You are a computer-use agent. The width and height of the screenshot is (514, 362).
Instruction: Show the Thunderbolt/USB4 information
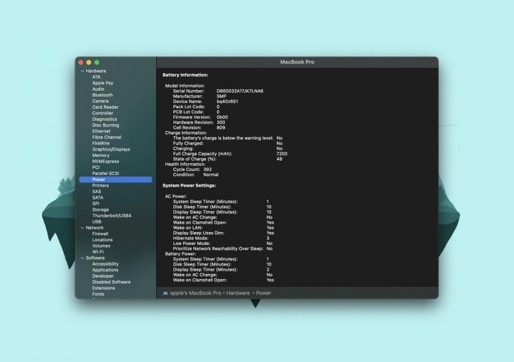pyautogui.click(x=111, y=215)
